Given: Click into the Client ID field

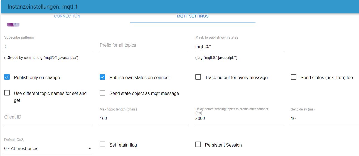Looking at the screenshot, I should coord(48,117).
